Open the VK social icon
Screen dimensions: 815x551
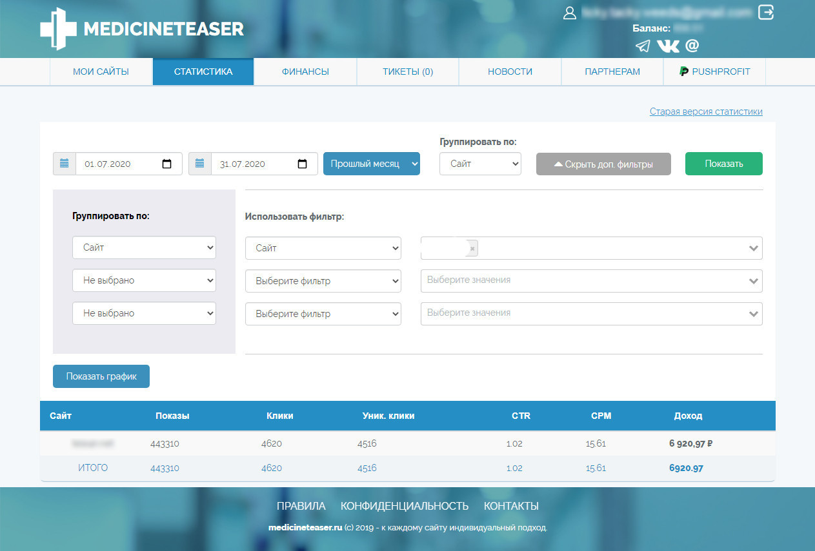coord(668,46)
